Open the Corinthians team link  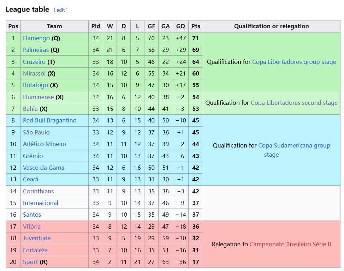38,191
